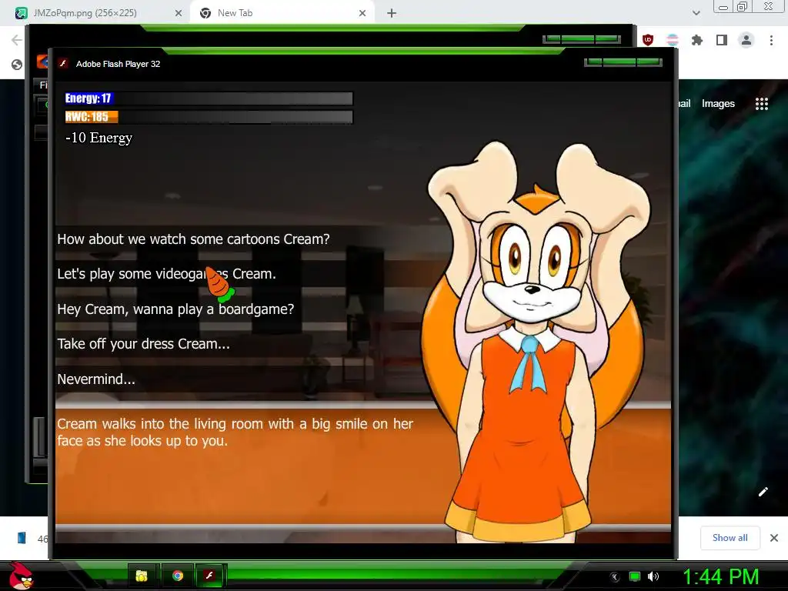The width and height of the screenshot is (788, 591).
Task: Click the 1:44 PM clock
Action: 720,576
